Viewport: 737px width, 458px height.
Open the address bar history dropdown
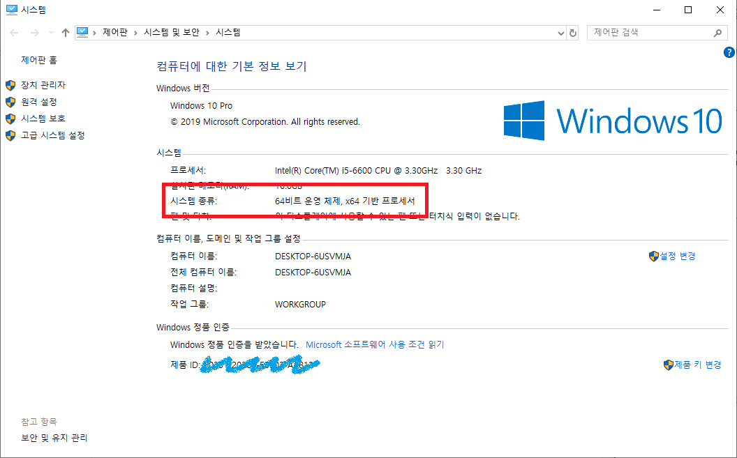tap(560, 33)
